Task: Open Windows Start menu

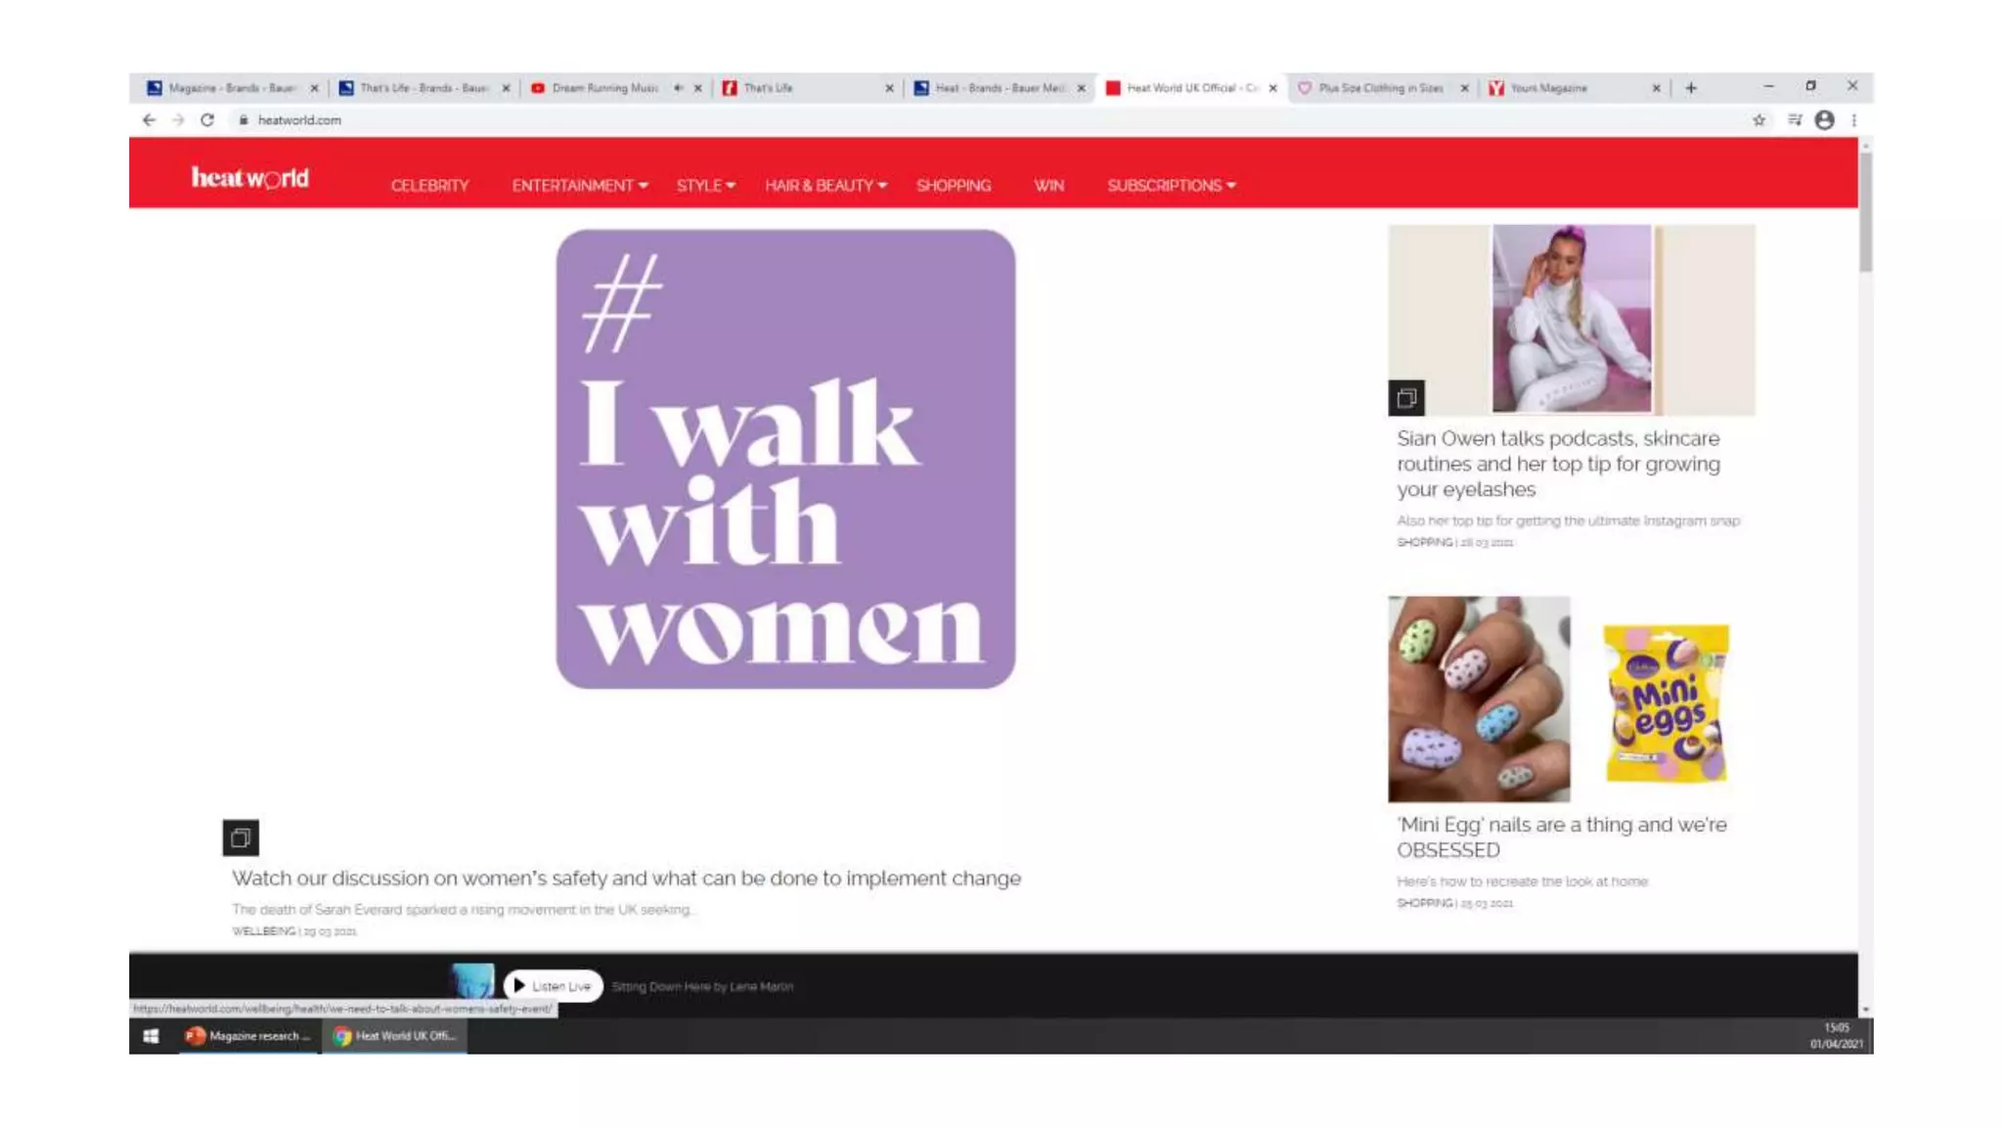Action: tap(151, 1035)
